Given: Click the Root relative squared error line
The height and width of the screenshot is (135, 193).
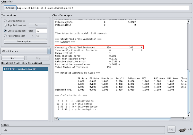Looking at the screenshot, I should pos(87,64).
